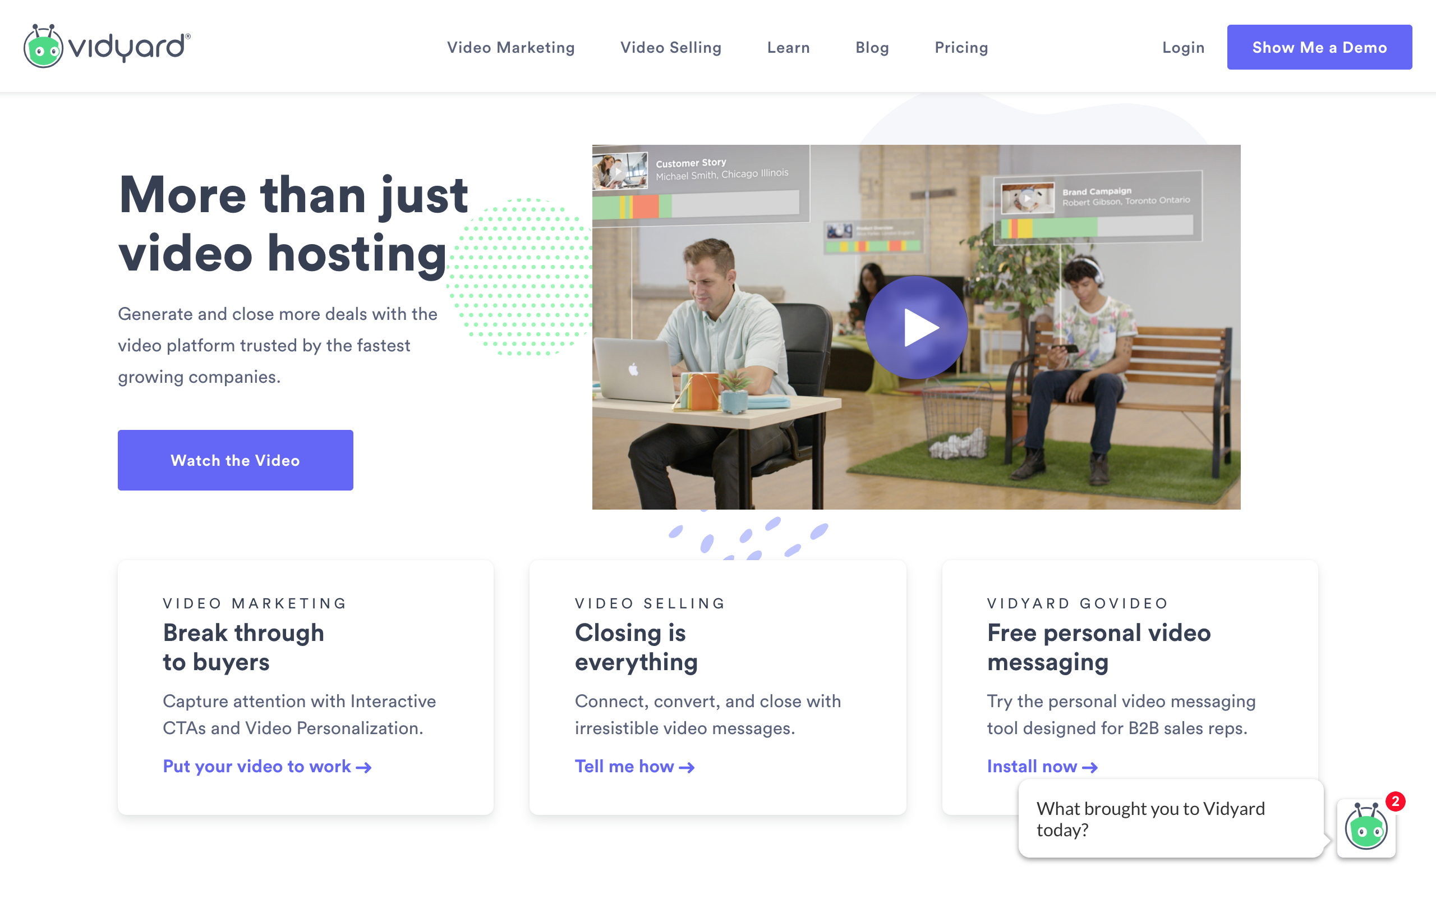Click arrow beside Install now
1436x898 pixels.
coord(1089,767)
